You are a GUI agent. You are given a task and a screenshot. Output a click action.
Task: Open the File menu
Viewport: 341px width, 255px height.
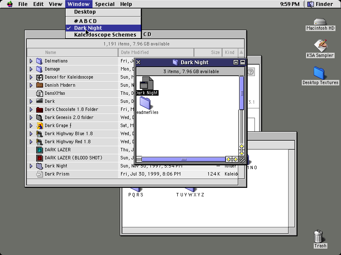(x=23, y=4)
